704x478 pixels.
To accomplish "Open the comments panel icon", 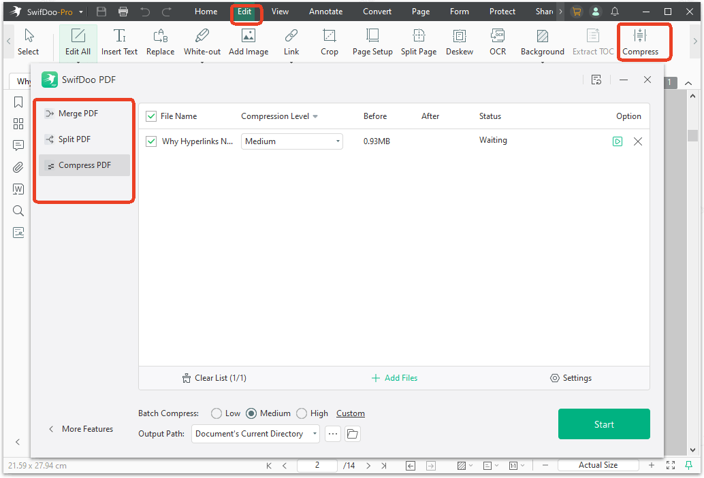I will point(18,146).
